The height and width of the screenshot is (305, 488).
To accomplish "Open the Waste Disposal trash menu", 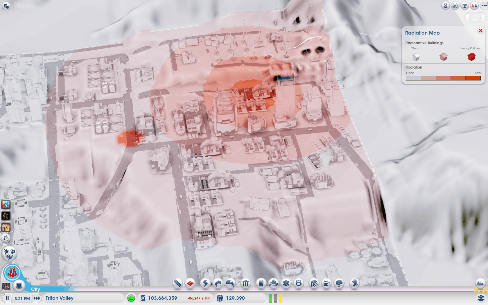I will tap(261, 283).
